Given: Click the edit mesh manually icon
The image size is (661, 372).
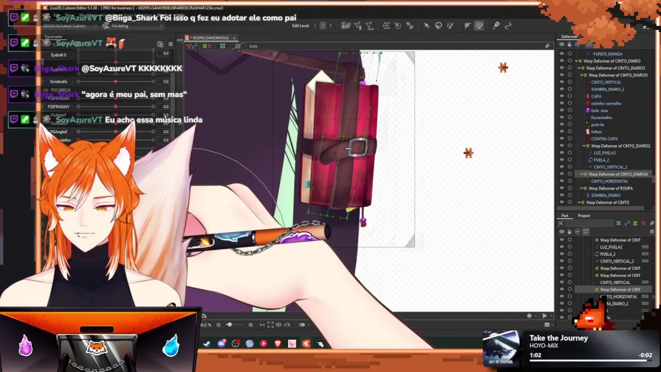Looking at the screenshot, I should coord(358,25).
